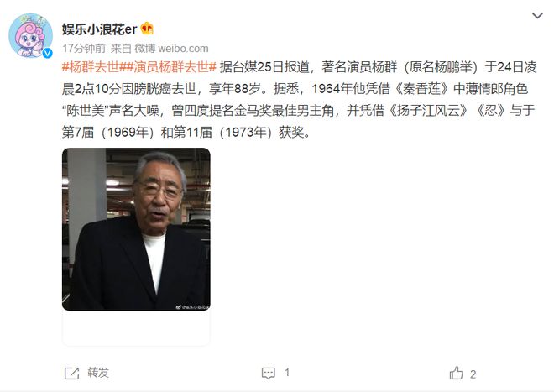Click the like count 2
Screen dimensions: 554x392
(x=473, y=374)
